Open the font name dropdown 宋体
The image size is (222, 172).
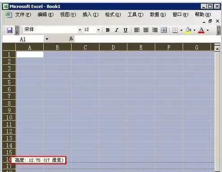click(80, 30)
